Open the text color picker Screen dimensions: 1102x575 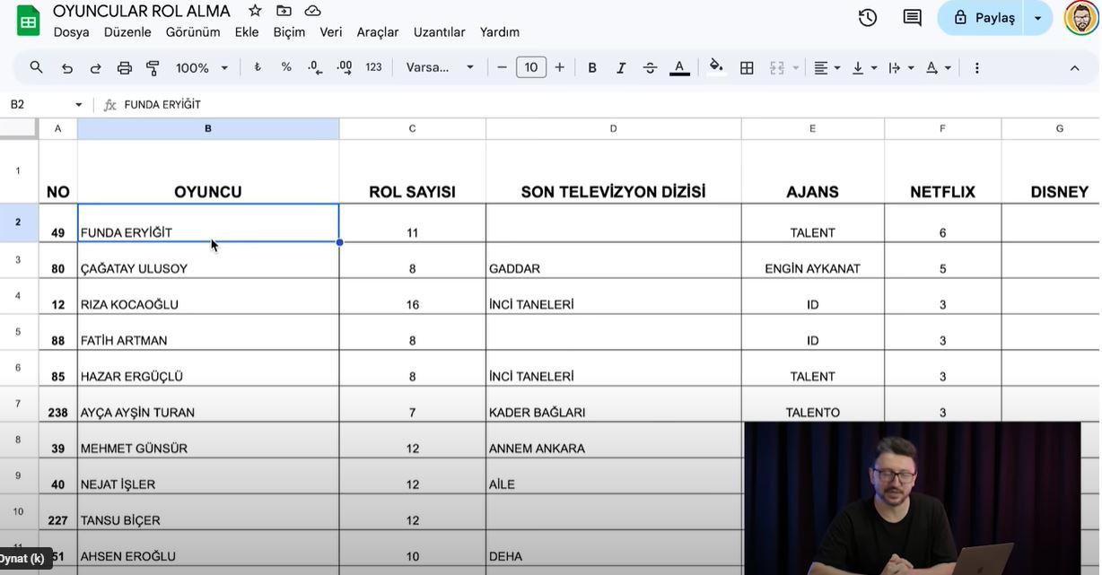tap(679, 67)
